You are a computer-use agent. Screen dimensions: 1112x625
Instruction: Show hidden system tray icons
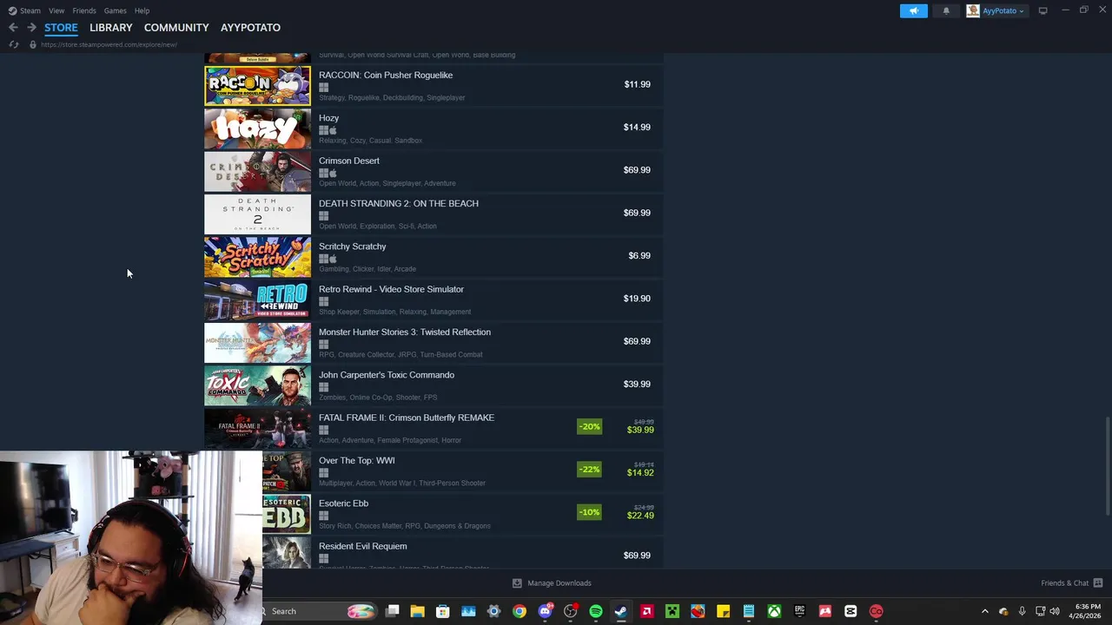pos(984,611)
